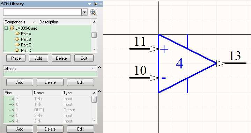The height and width of the screenshot is (133, 251).
Task: Click the components list scroll down arrow
Action: tap(94, 50)
